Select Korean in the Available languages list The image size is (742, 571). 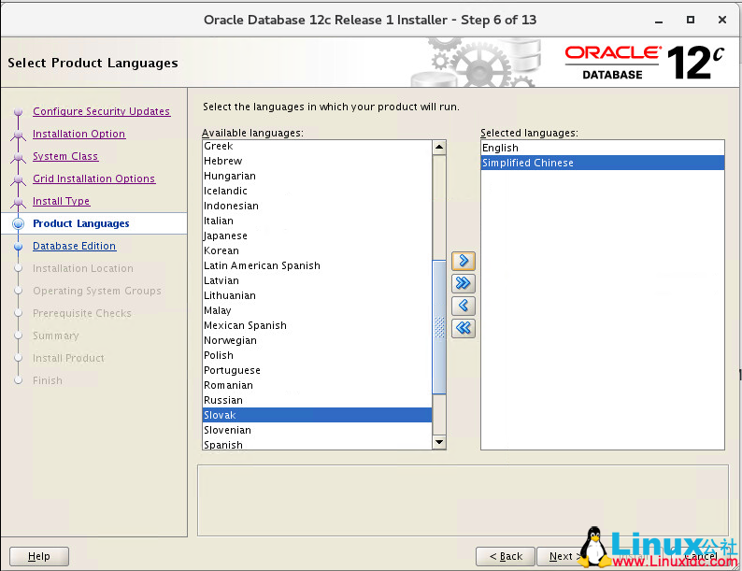[x=317, y=250]
